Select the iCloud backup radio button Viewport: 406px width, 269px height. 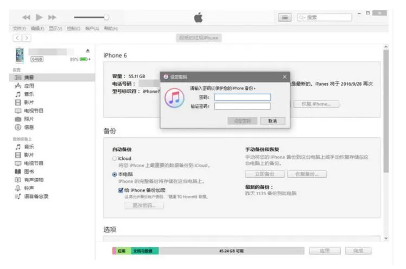point(115,158)
